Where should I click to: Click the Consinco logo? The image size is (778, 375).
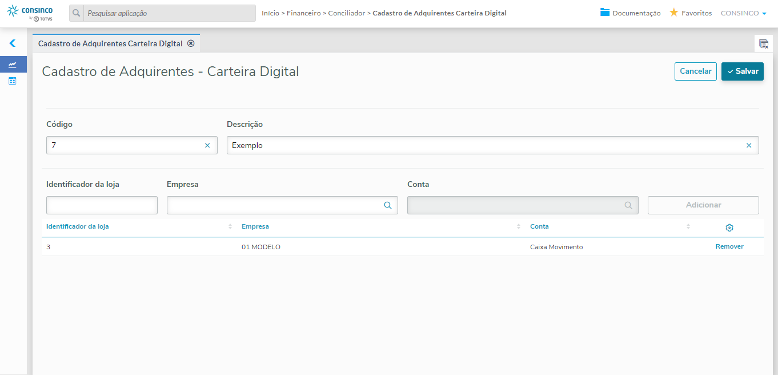click(x=30, y=13)
